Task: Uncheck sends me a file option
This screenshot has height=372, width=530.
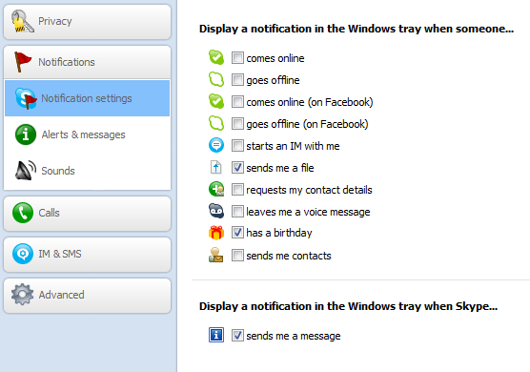Action: point(237,168)
